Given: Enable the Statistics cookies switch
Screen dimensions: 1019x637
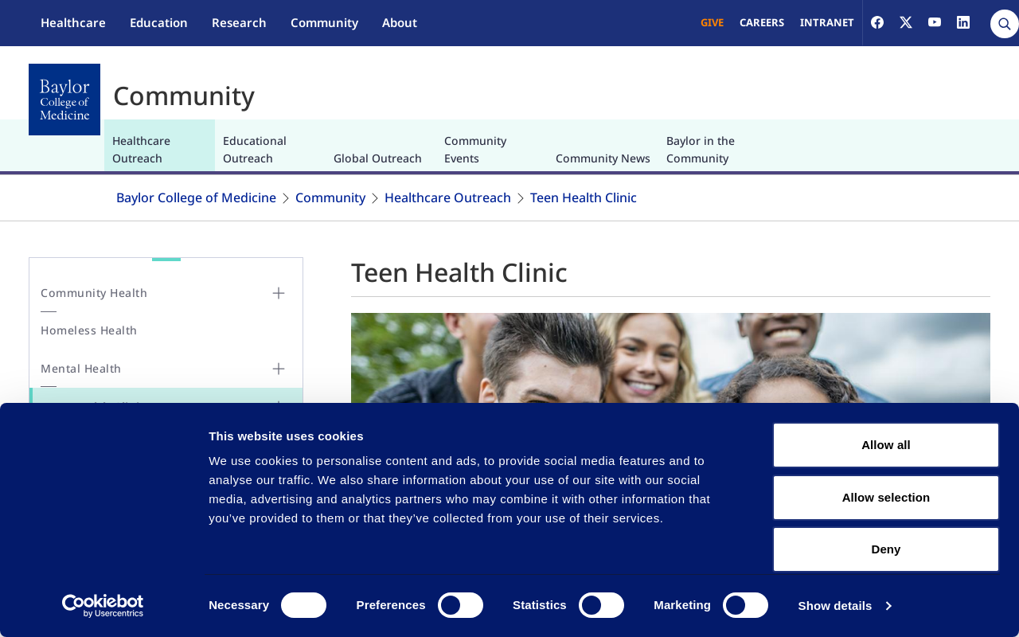Looking at the screenshot, I should click(x=601, y=605).
